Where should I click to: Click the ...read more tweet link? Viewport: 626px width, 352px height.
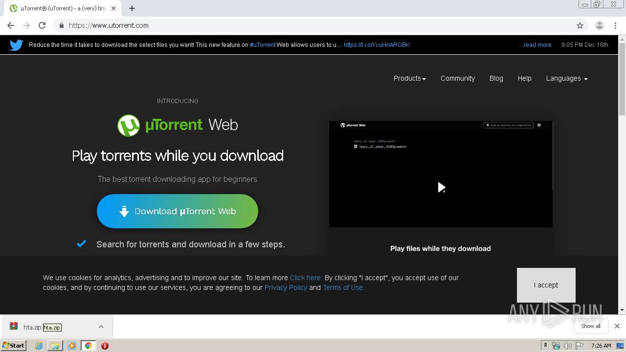(x=535, y=45)
